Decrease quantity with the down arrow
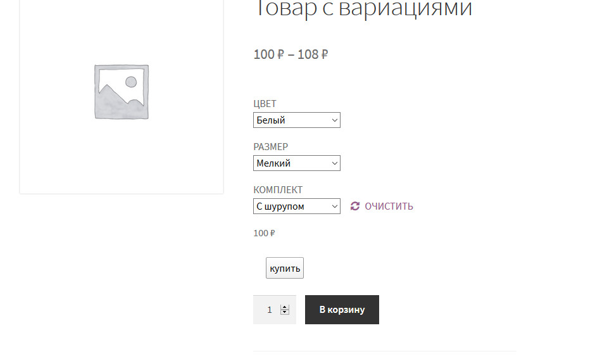 pyautogui.click(x=285, y=312)
